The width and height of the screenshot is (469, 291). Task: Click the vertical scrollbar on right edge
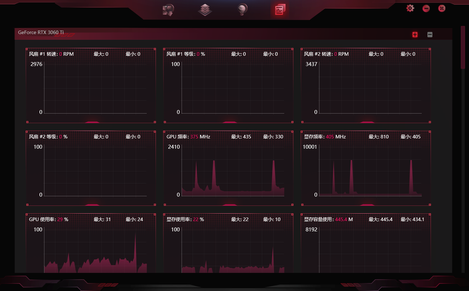click(x=462, y=48)
